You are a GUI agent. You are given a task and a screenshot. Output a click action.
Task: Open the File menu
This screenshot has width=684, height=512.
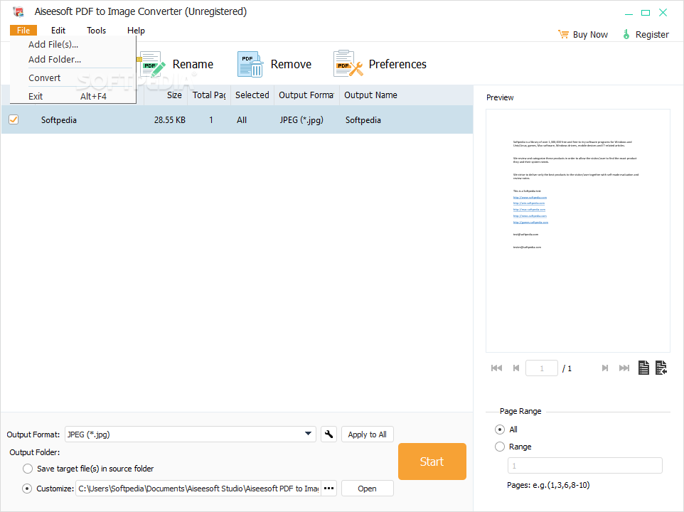click(23, 30)
